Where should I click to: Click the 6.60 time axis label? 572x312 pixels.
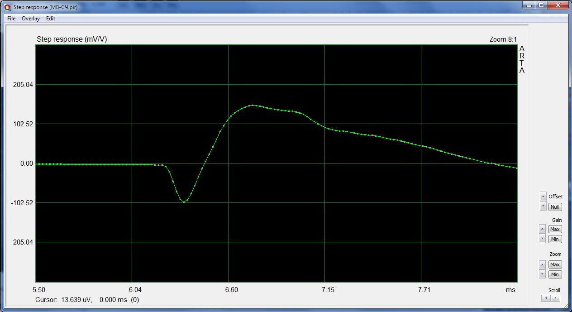coord(231,290)
